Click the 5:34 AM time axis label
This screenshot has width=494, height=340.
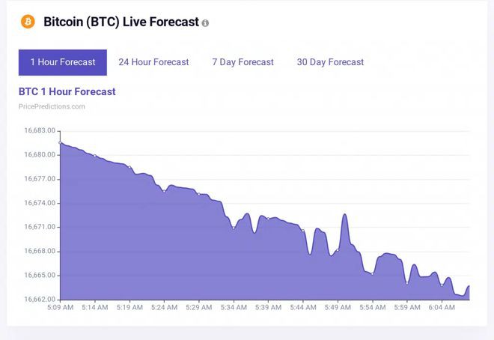(x=233, y=307)
